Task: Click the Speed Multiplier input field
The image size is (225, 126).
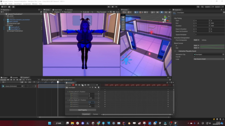Action: 210,35
